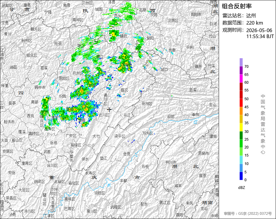
Task: Click the 剑阁 map label
Action: pos(13,67)
